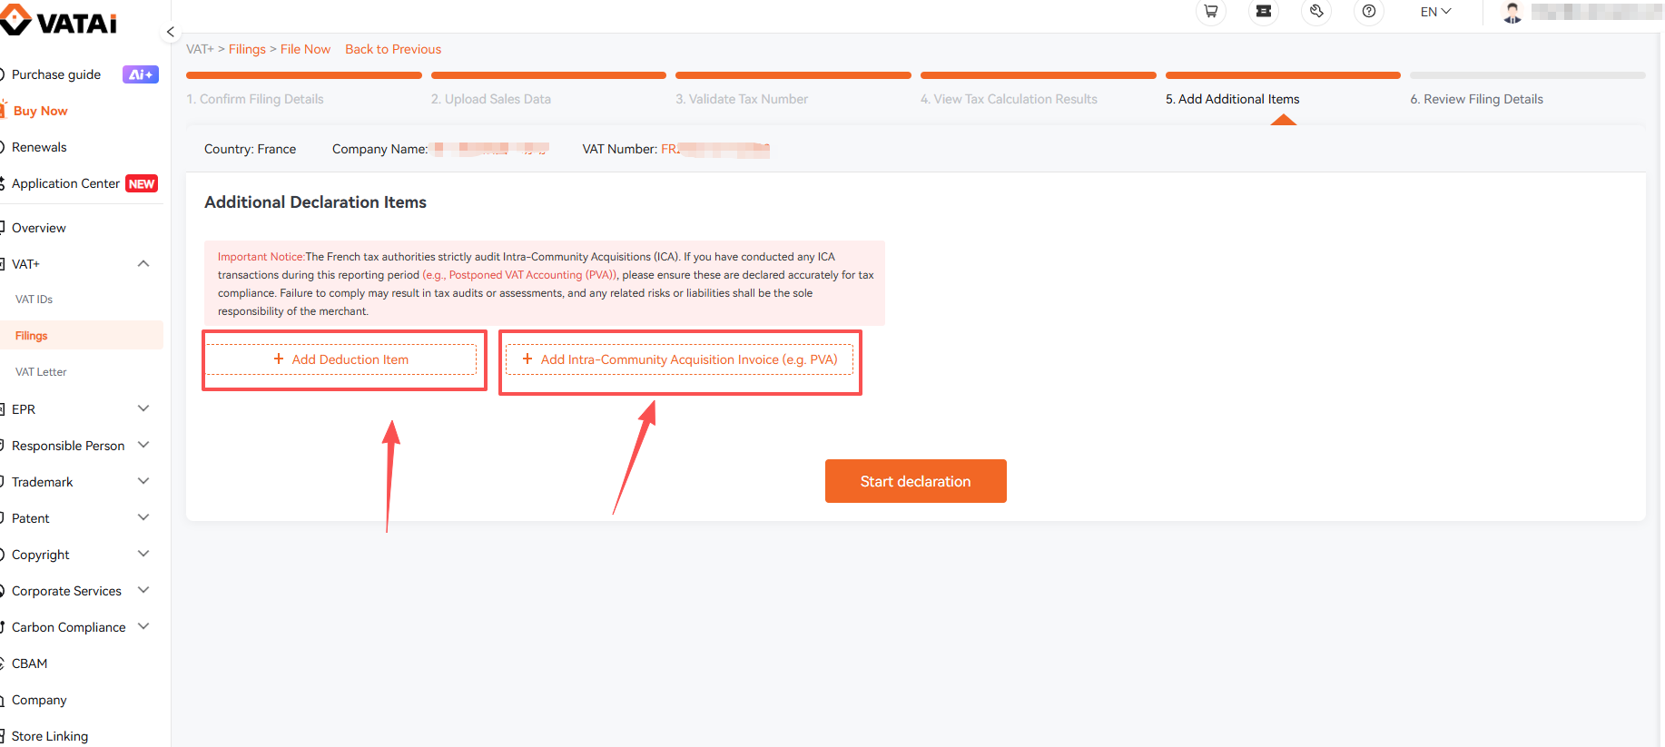Expand the Patent sidebar section
This screenshot has width=1665, height=747.
[x=143, y=518]
